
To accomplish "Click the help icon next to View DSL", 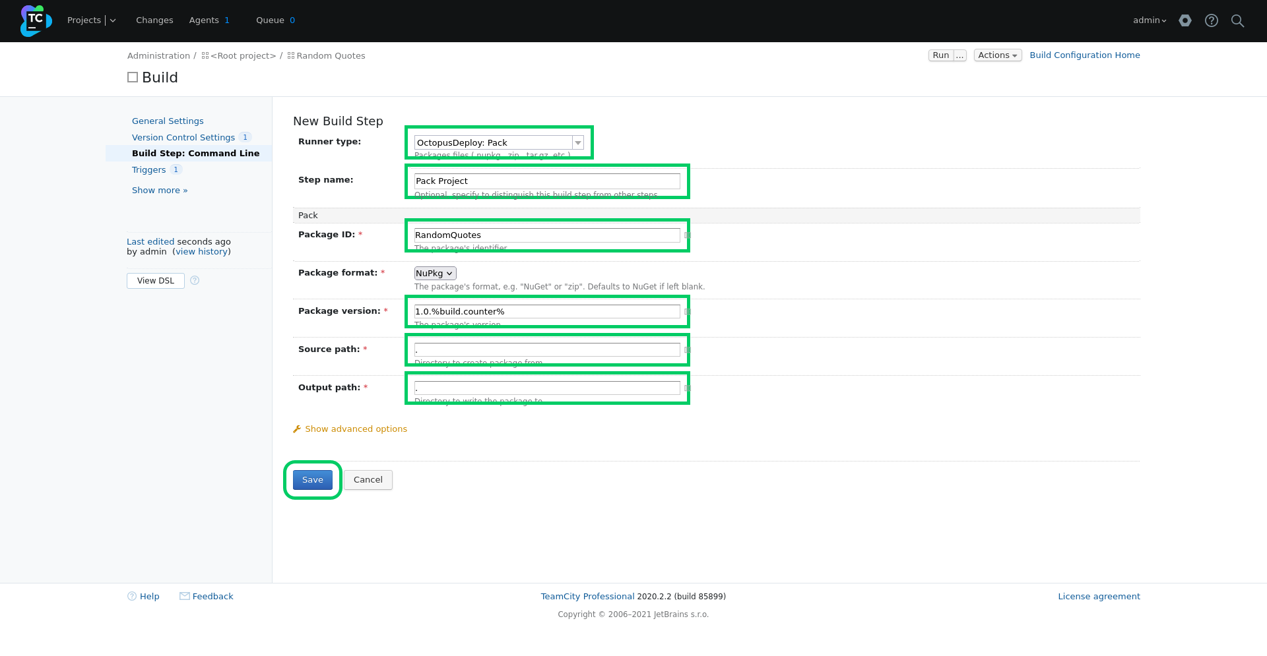I will 195,280.
